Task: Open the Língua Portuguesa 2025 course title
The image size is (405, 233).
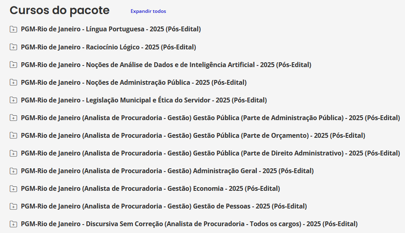Action: point(111,29)
